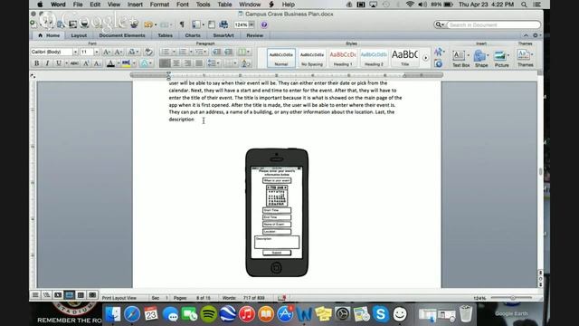Switch to the Document Elements tab
The height and width of the screenshot is (326, 579).
coord(122,35)
